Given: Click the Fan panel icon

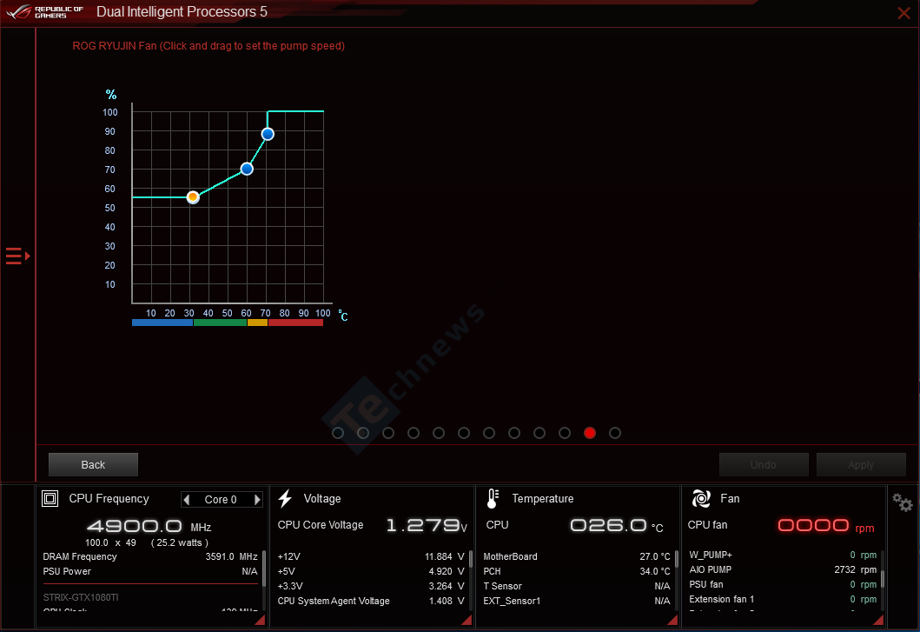Looking at the screenshot, I should [x=701, y=499].
